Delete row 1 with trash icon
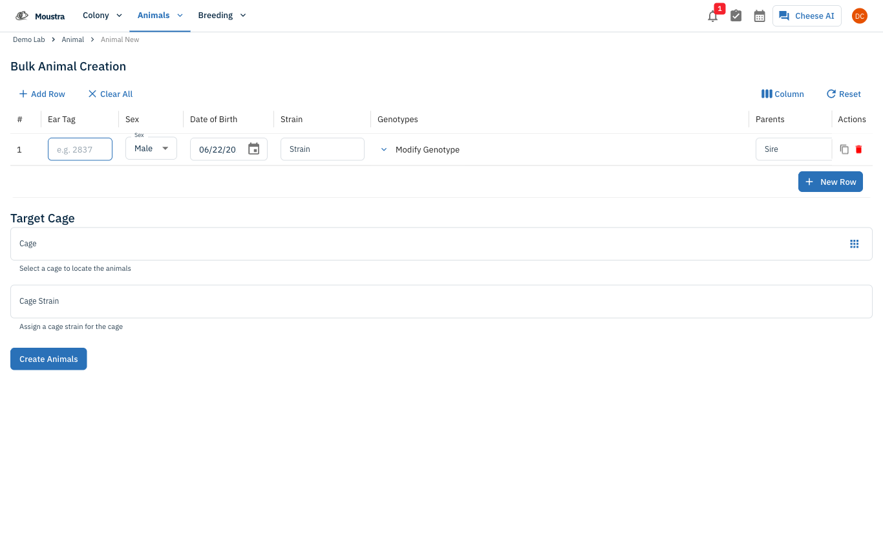883x552 pixels. click(x=858, y=149)
